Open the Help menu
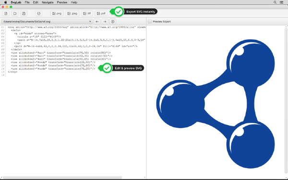This screenshot has height=180, width=288. point(74,2)
